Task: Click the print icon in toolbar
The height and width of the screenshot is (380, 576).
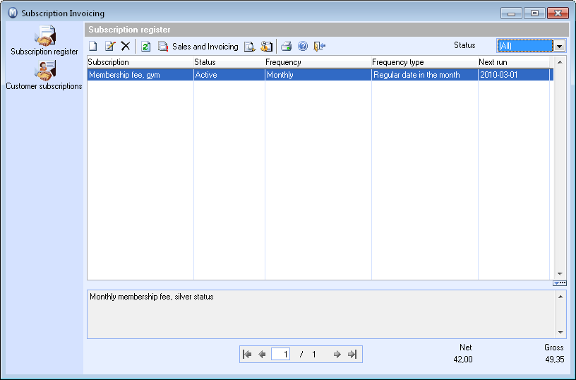Action: pos(286,47)
